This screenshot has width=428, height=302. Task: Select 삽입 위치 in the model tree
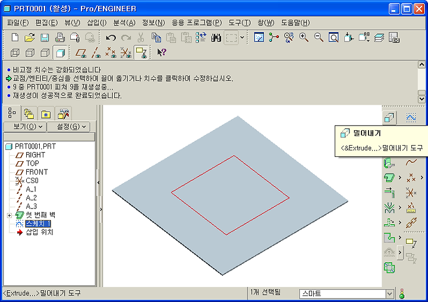click(39, 232)
